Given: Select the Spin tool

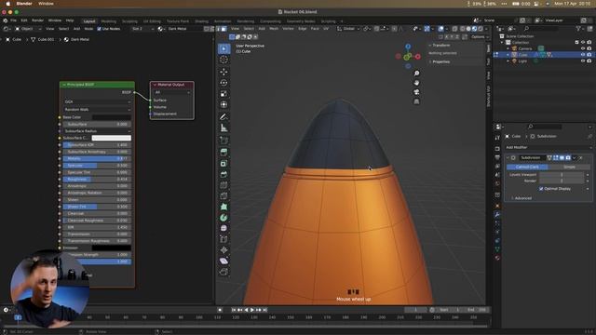Looking at the screenshot, I should [223, 218].
